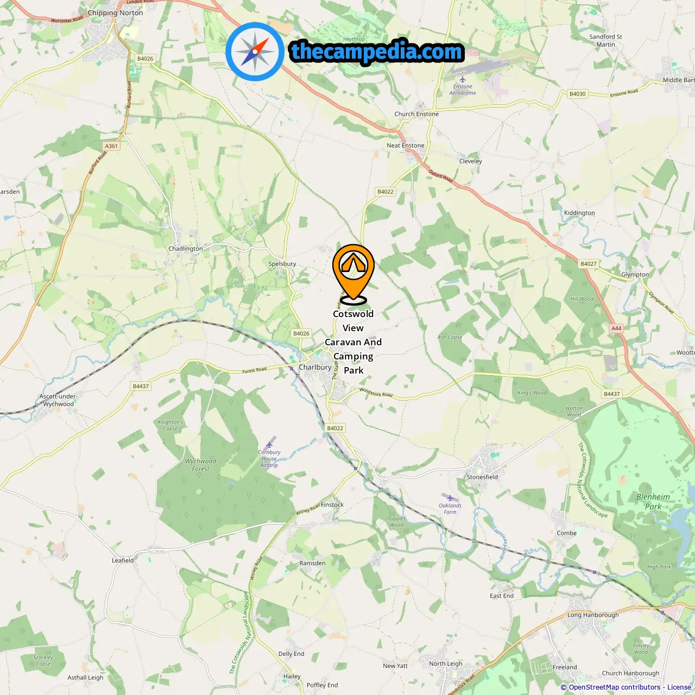Click the Enstone Aerodrome airplane icon
The height and width of the screenshot is (695, 695).
(463, 79)
